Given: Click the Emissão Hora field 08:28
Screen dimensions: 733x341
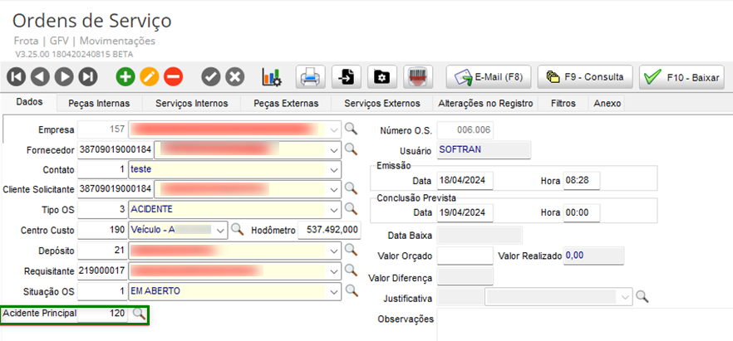Looking at the screenshot, I should (582, 181).
